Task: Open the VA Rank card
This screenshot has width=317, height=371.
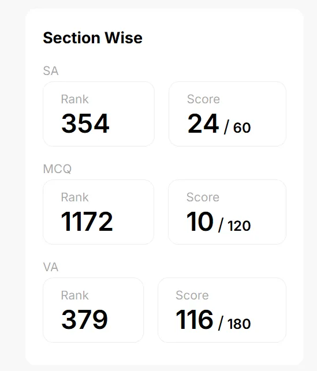Action: pos(94,310)
